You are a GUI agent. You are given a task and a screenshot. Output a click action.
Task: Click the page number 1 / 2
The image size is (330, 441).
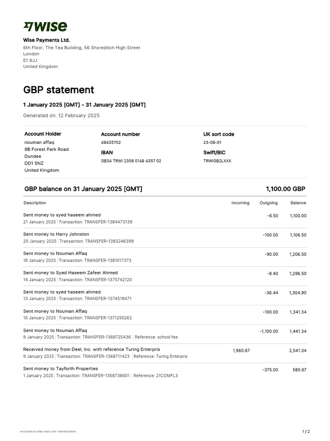[x=306, y=432]
